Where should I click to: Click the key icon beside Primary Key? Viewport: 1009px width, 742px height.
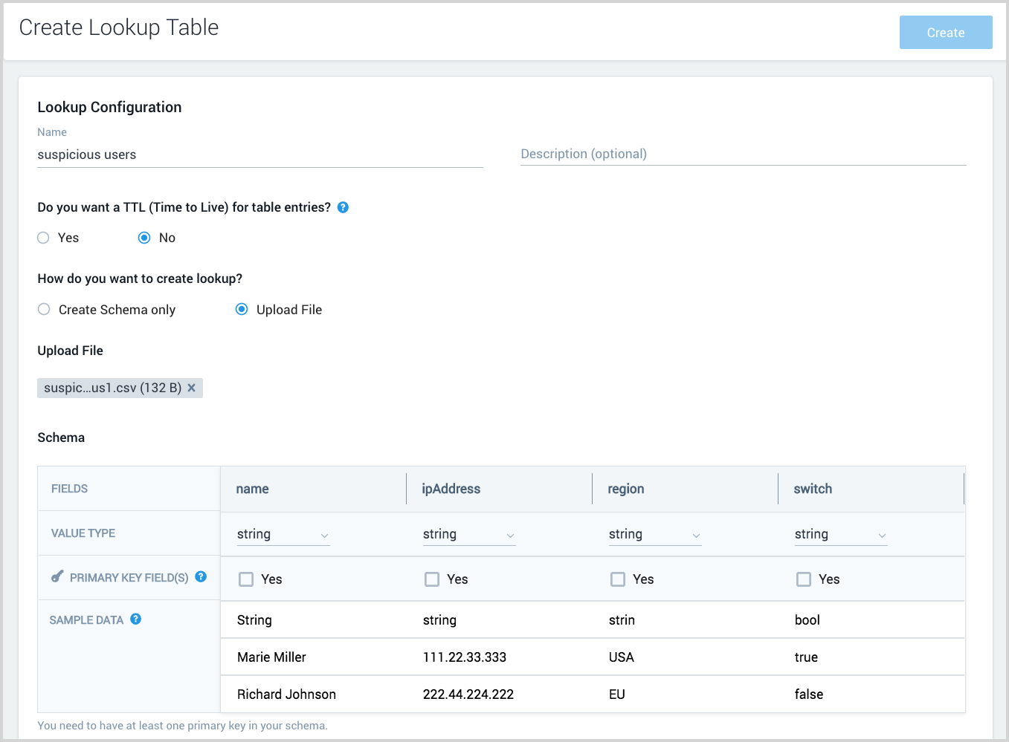57,577
